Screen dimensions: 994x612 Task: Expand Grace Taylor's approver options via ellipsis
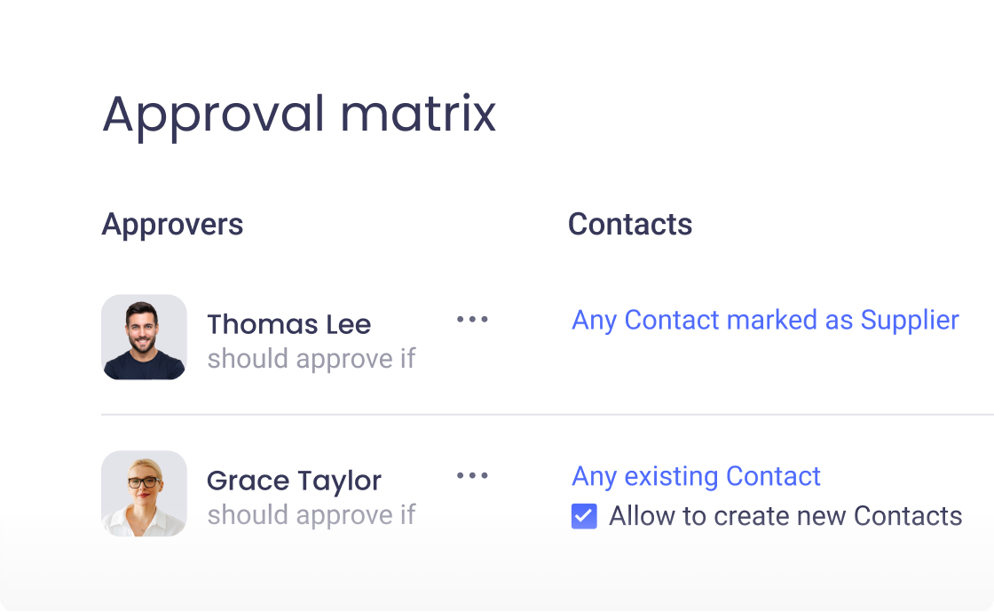[471, 476]
